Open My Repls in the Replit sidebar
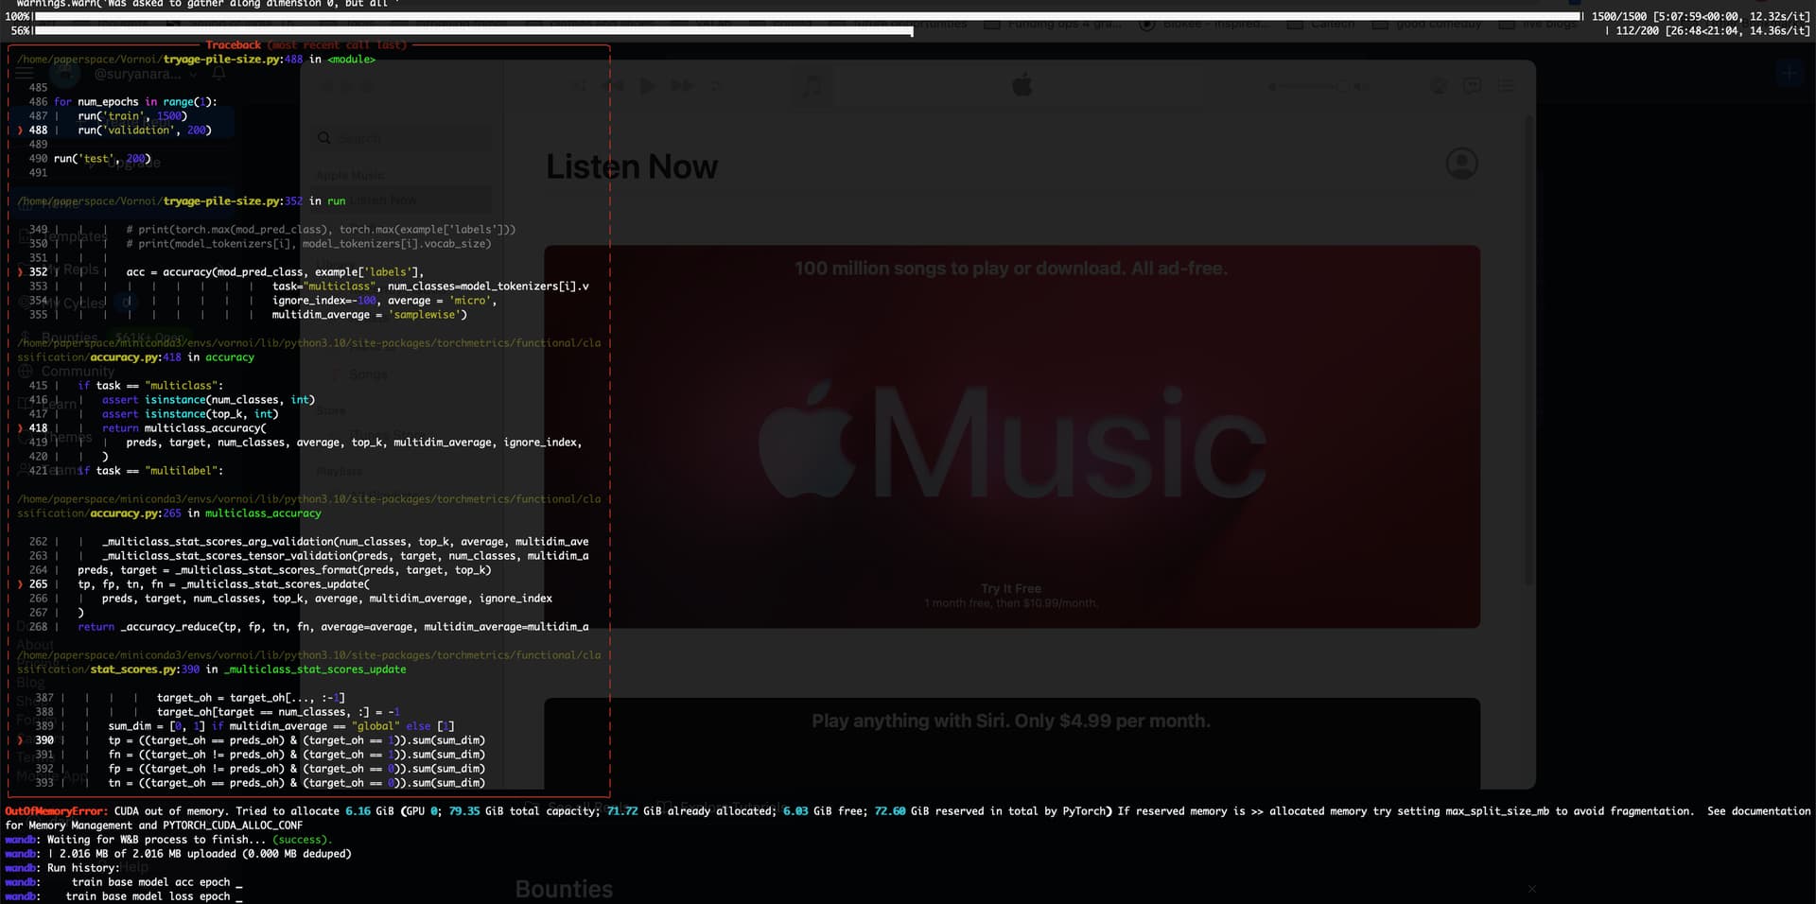The width and height of the screenshot is (1816, 904). click(61, 270)
